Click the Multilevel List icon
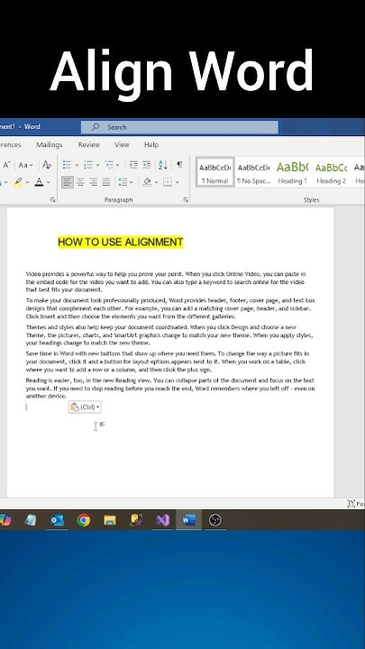The width and height of the screenshot is (365, 649). [109, 165]
